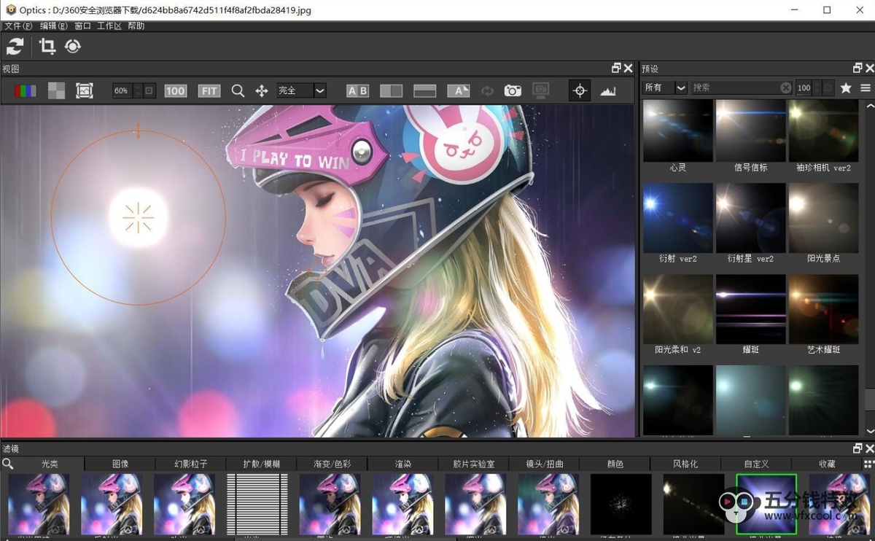The image size is (875, 541).
Task: Click the small square beside presets size stepper
Action: pos(828,87)
